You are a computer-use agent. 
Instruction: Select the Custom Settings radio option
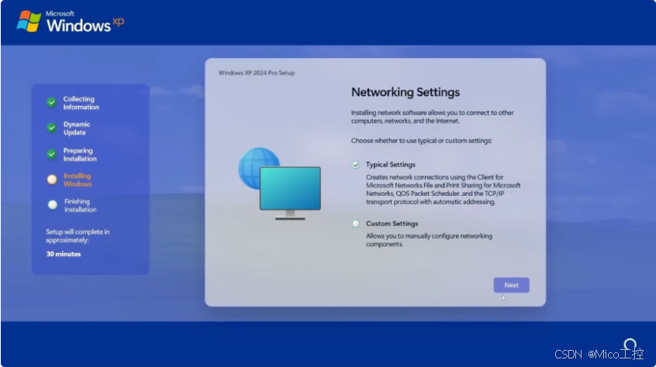[x=356, y=224]
